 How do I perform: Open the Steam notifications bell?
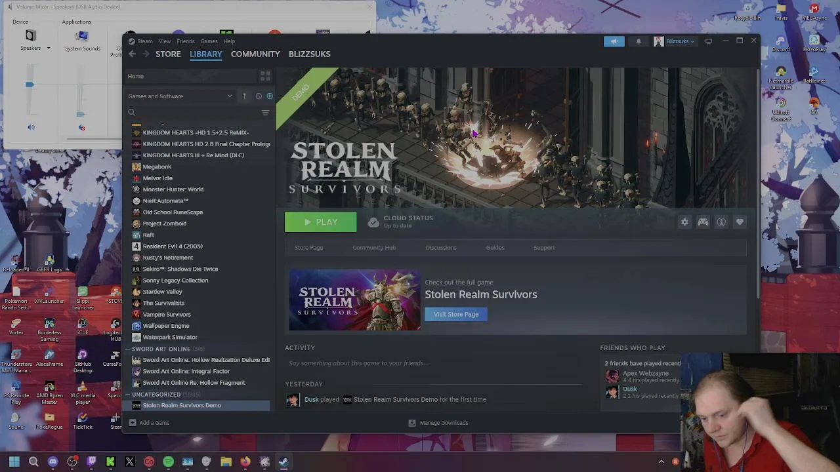pos(639,41)
